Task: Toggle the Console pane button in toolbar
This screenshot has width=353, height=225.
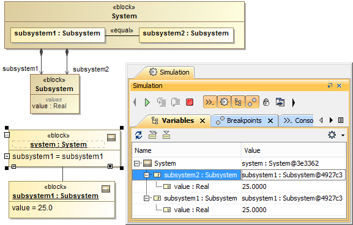Action: [210, 102]
